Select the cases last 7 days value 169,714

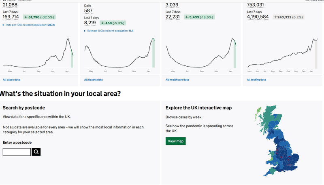(x=11, y=17)
